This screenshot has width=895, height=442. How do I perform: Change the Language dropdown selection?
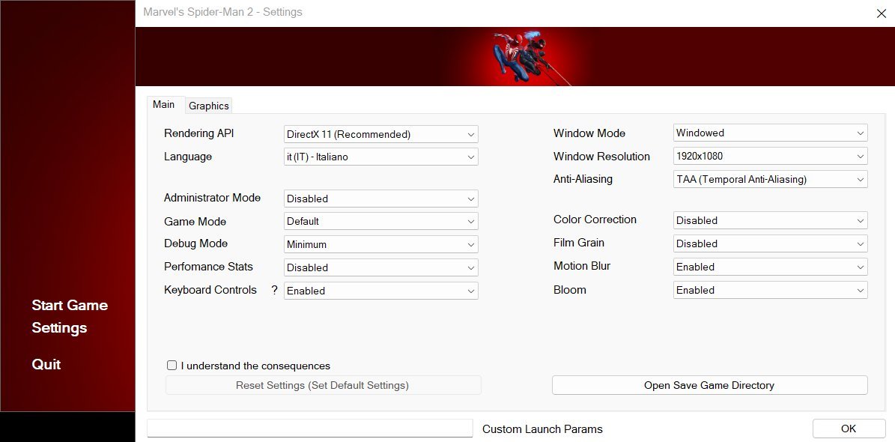380,157
